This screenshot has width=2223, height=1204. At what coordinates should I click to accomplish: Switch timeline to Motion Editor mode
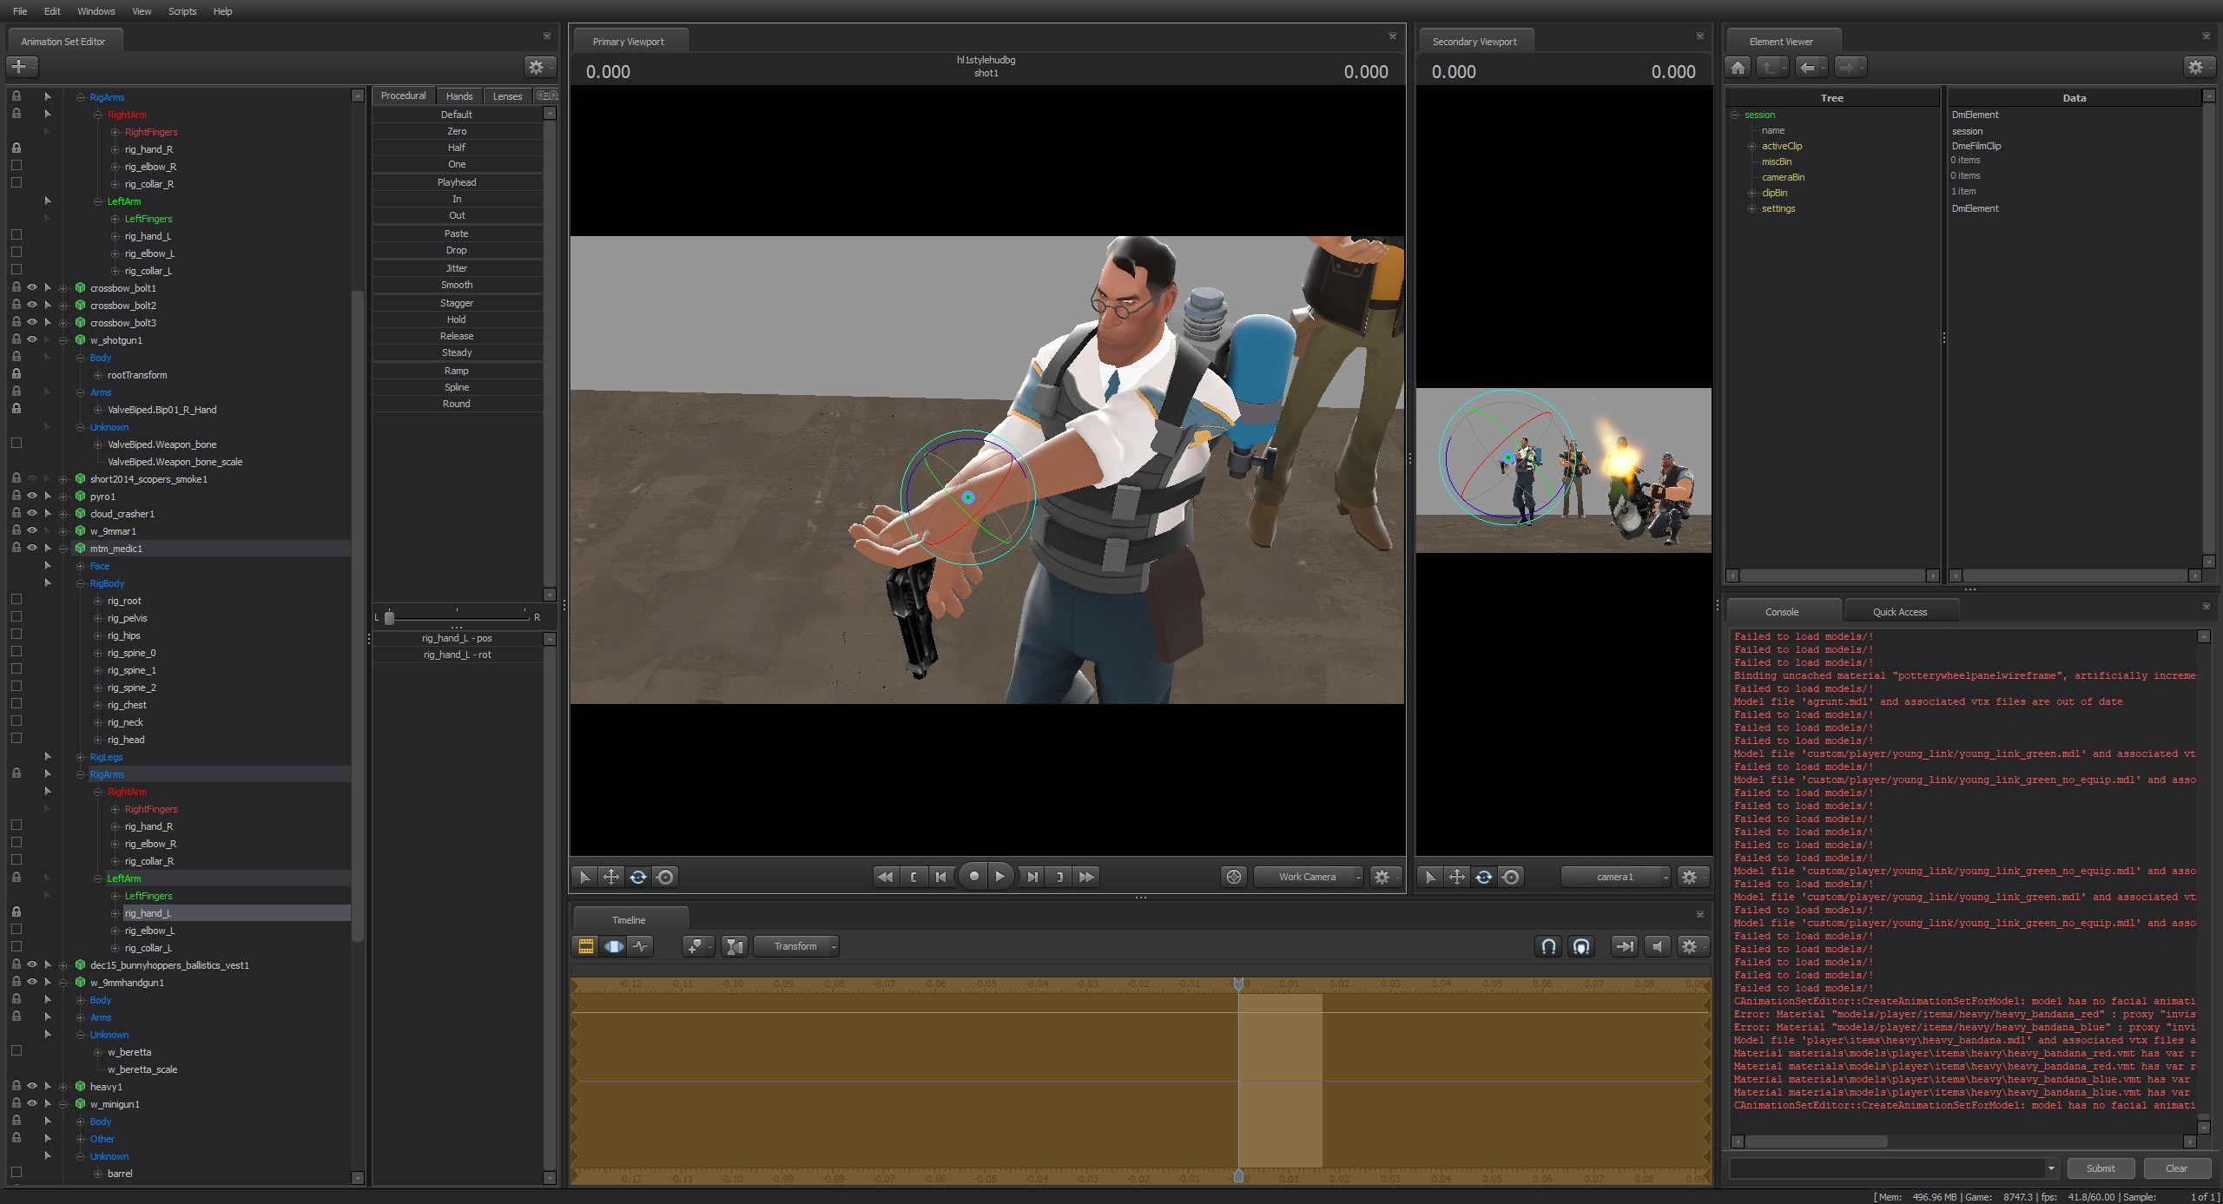coord(614,946)
